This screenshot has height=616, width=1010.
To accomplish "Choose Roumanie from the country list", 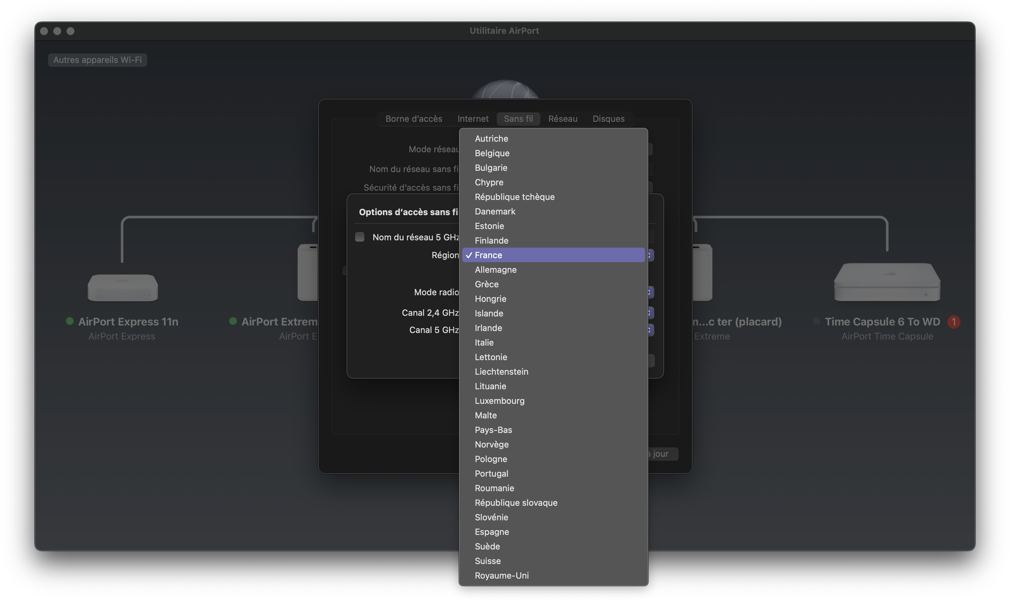I will (553, 488).
